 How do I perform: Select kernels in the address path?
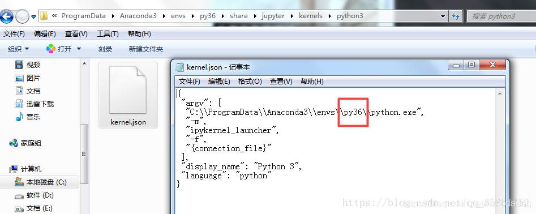point(310,16)
